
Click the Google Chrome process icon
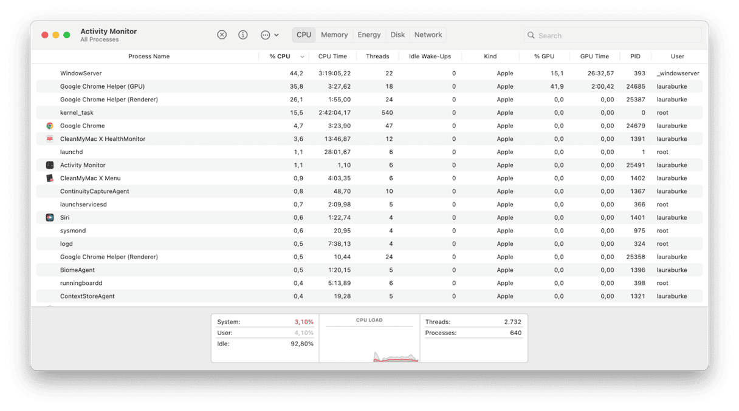pos(50,126)
